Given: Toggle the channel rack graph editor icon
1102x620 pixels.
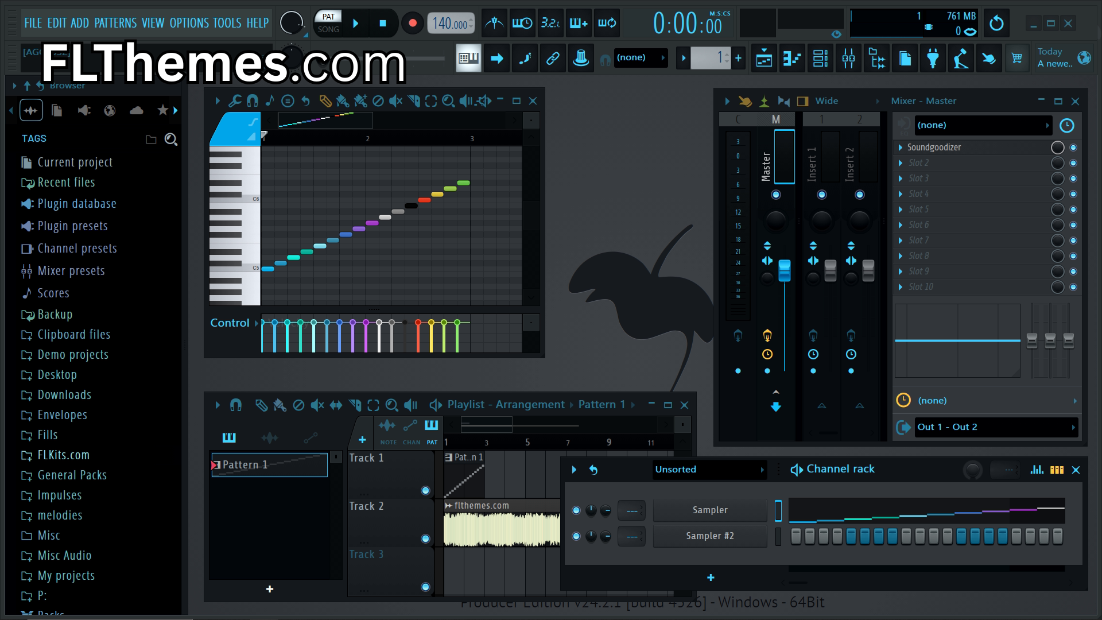Looking at the screenshot, I should pyautogui.click(x=1037, y=470).
